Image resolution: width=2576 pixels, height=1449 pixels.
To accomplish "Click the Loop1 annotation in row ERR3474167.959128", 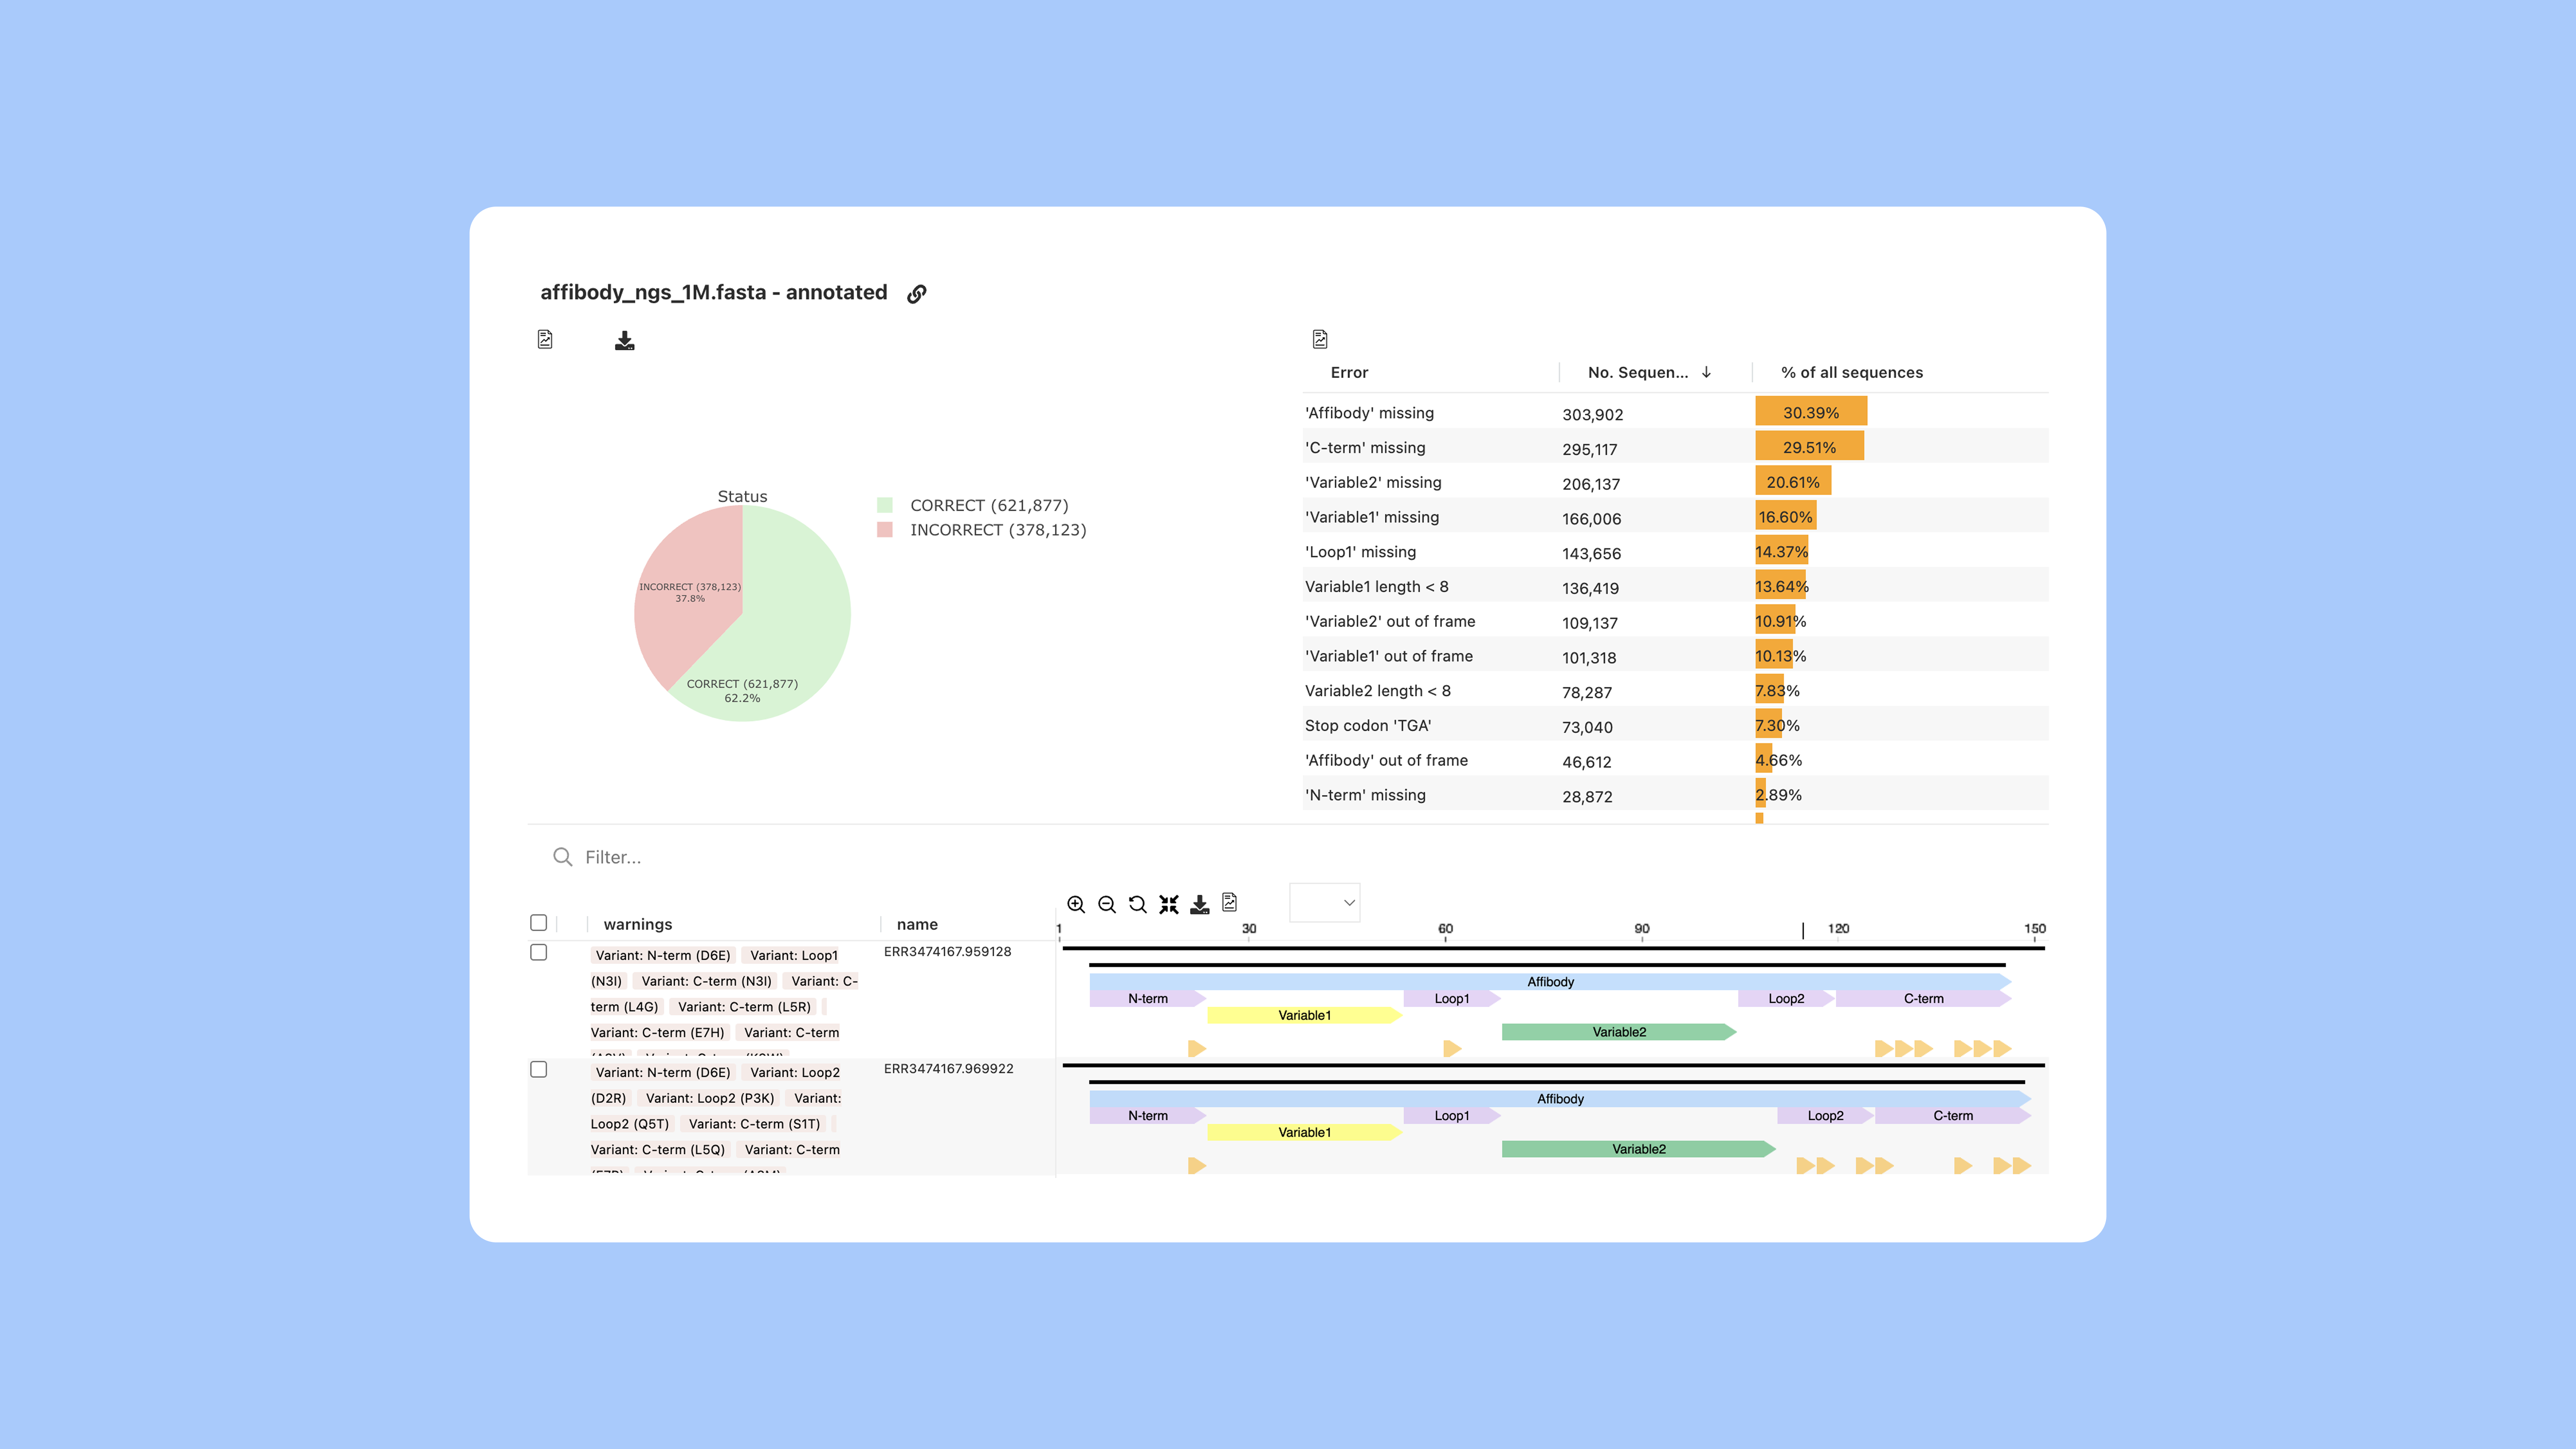I will 1452,998.
